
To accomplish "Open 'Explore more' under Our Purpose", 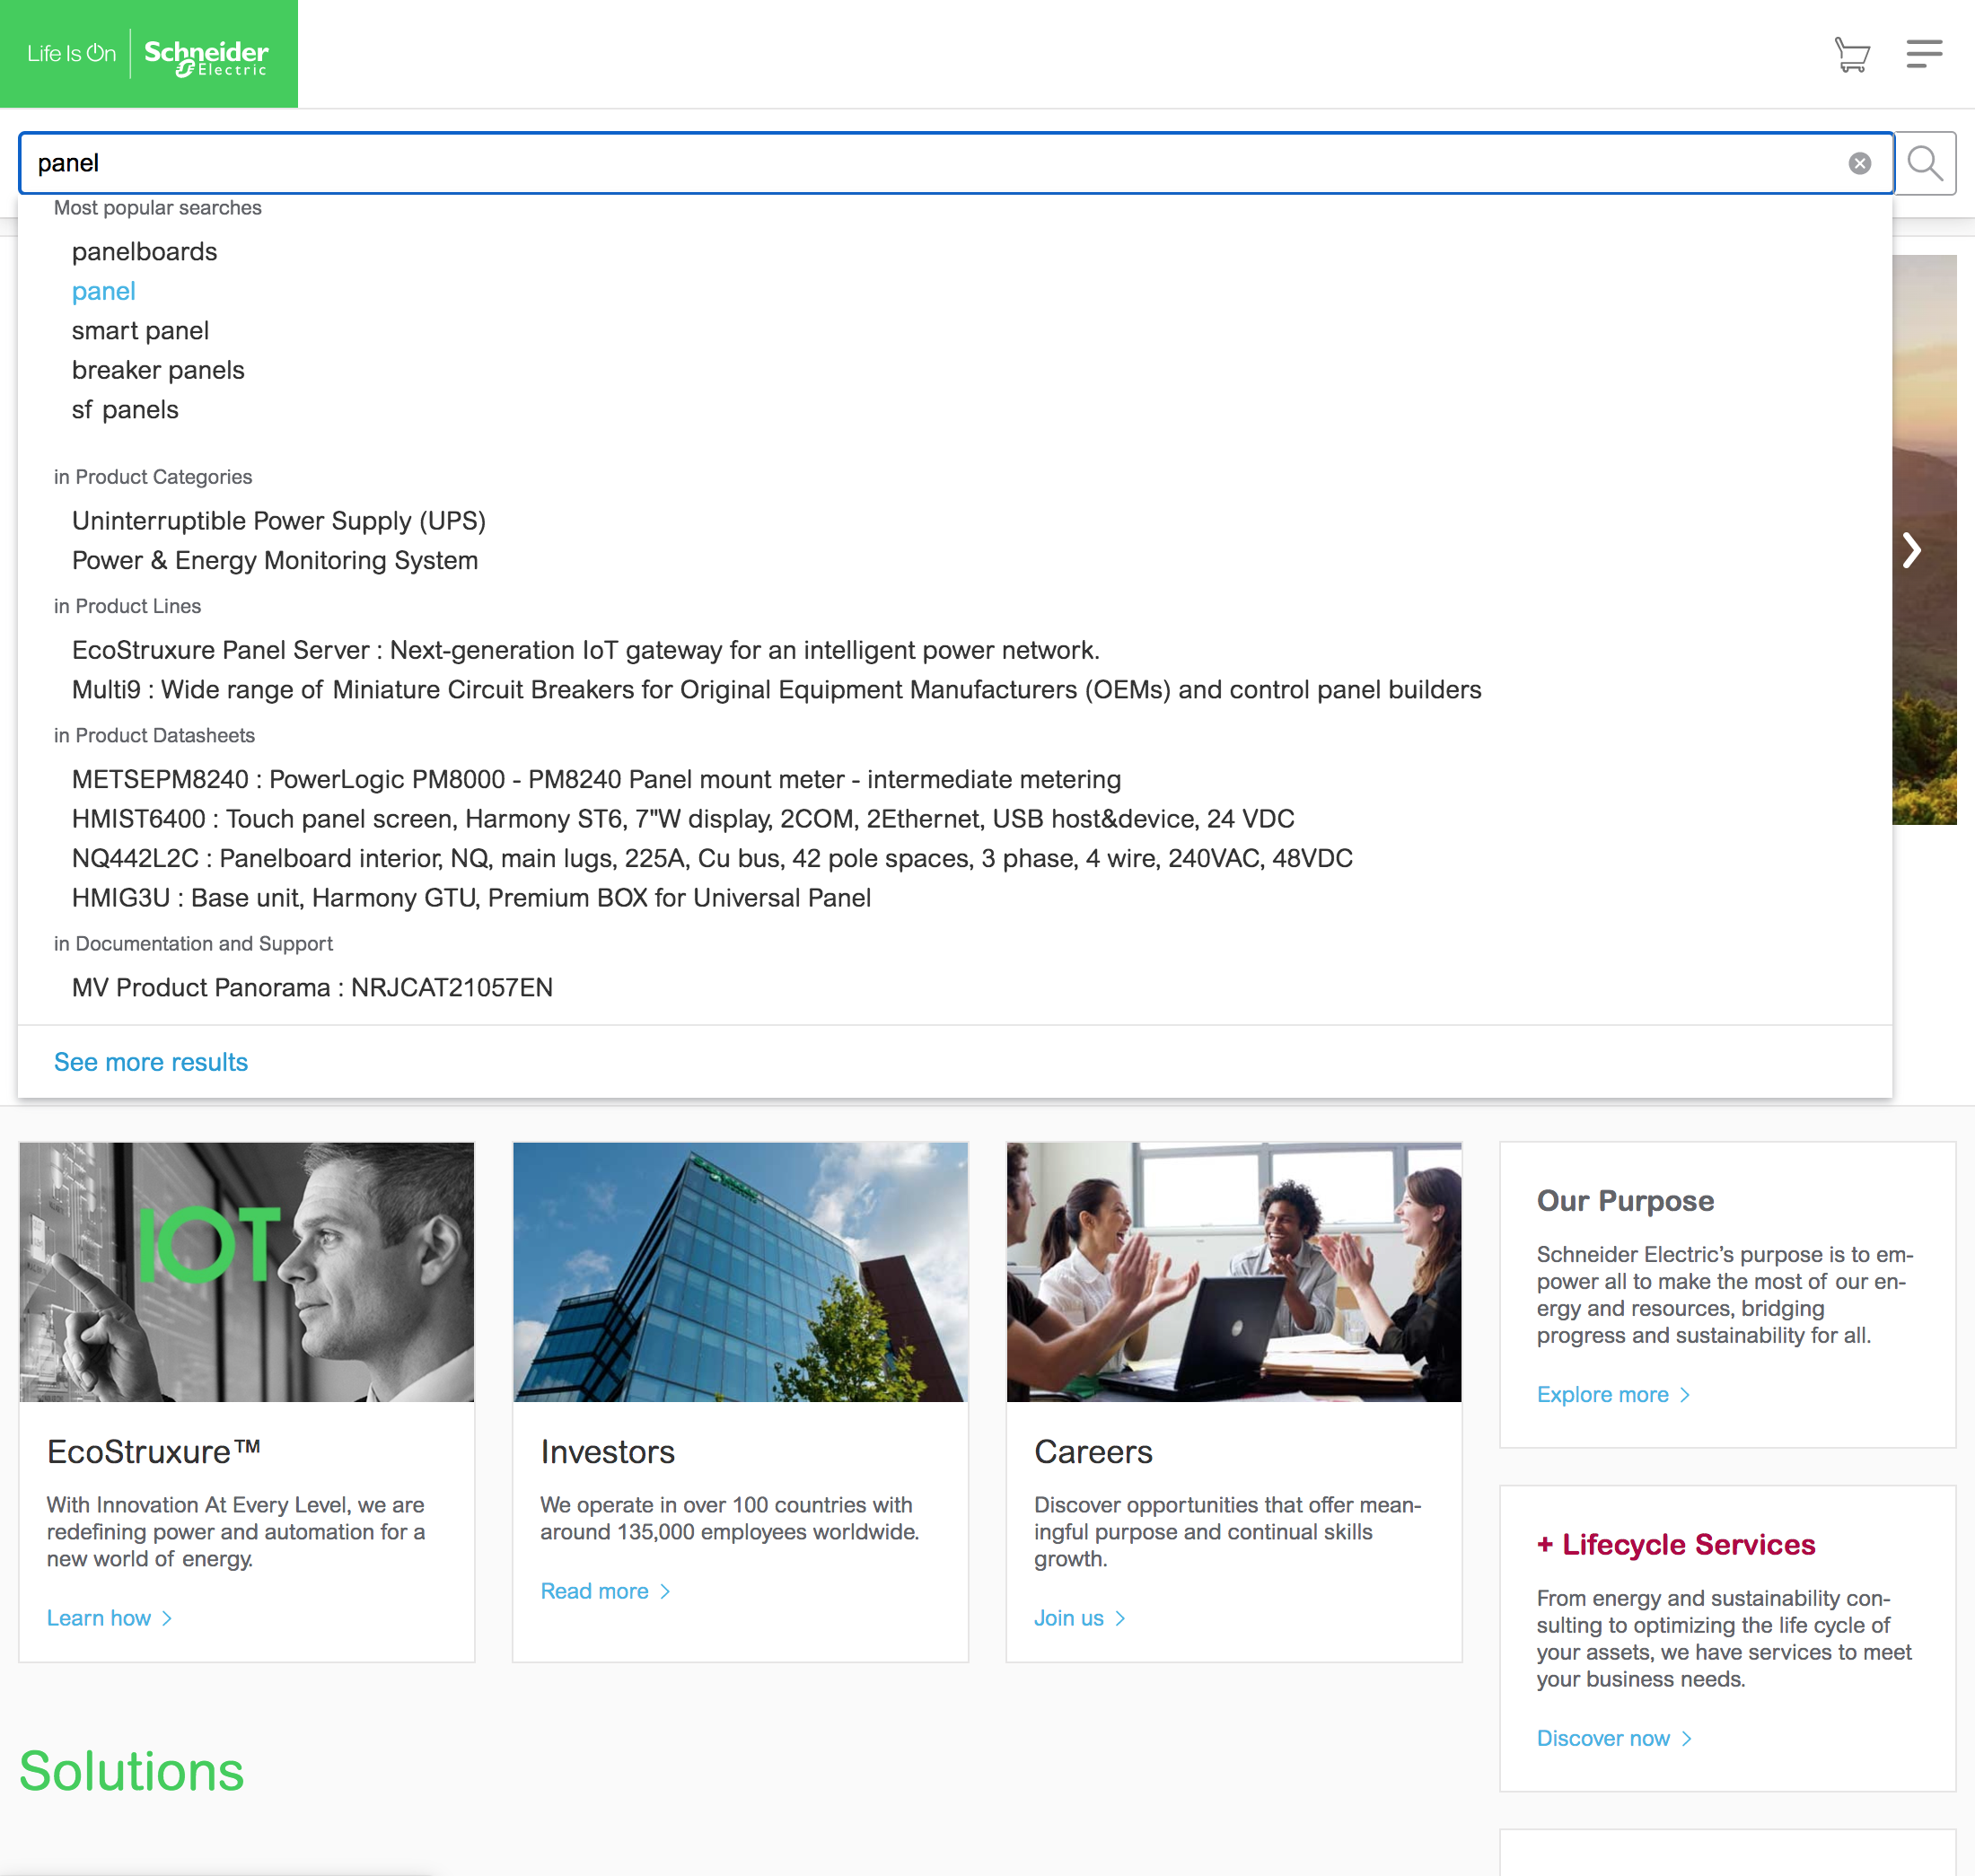I will point(1604,1394).
